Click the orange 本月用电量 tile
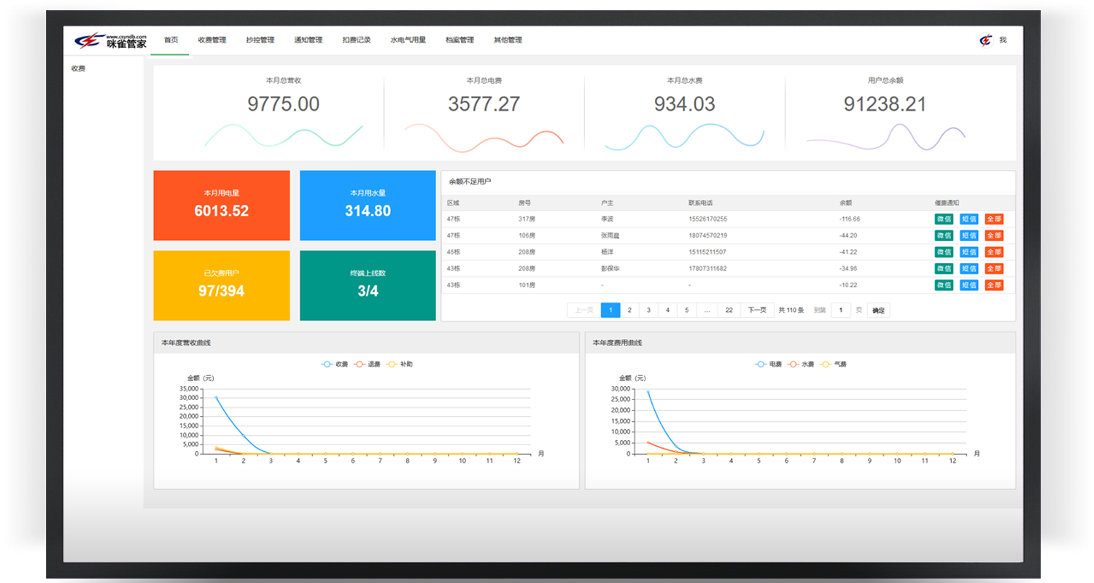Viewport: 1094px width, 583px height. (221, 206)
